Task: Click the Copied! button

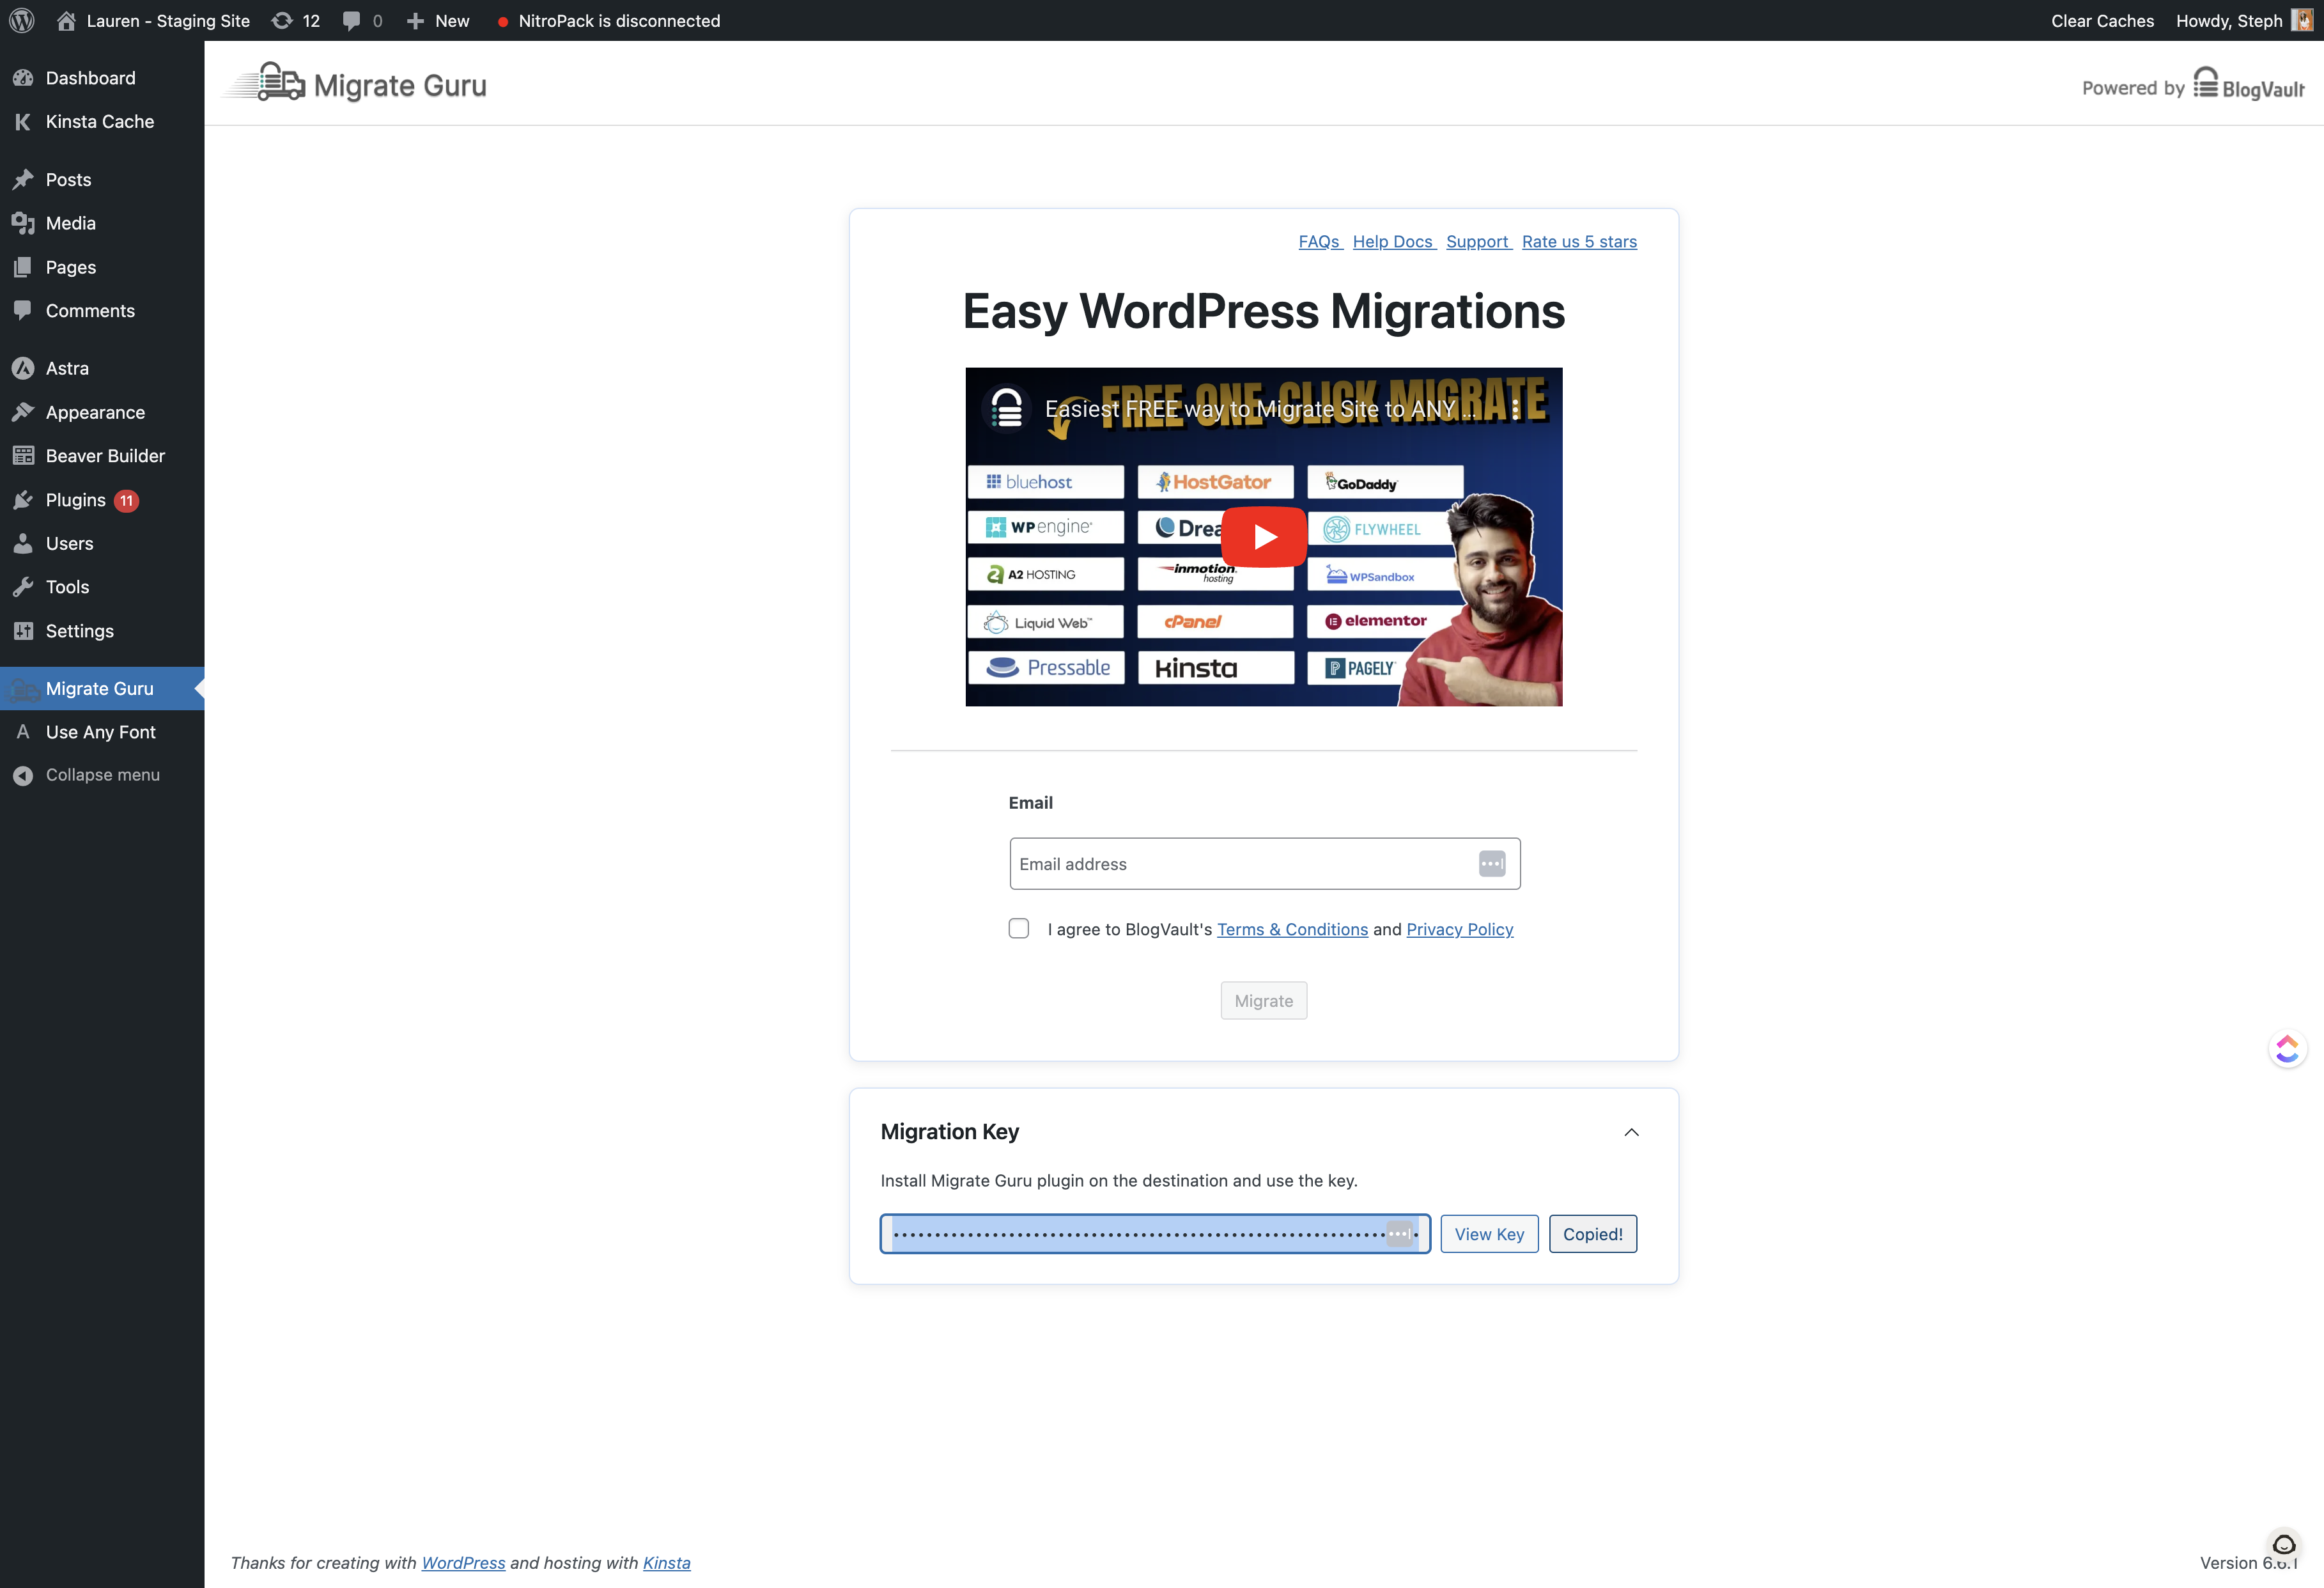Action: click(1592, 1234)
